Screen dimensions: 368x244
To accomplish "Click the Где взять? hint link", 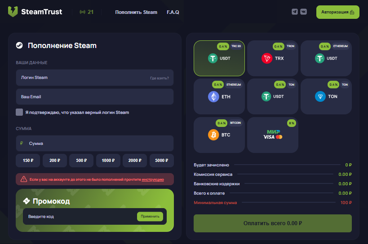I will point(159,78).
